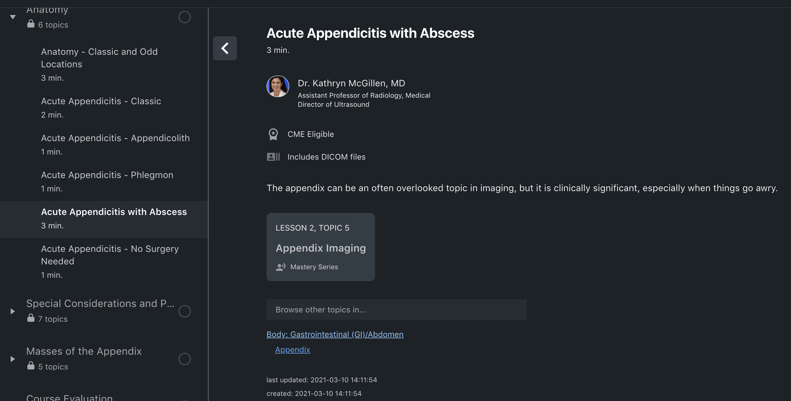Image resolution: width=791 pixels, height=401 pixels.
Task: Expand the Masses of the Appendix section
Action: [13, 359]
